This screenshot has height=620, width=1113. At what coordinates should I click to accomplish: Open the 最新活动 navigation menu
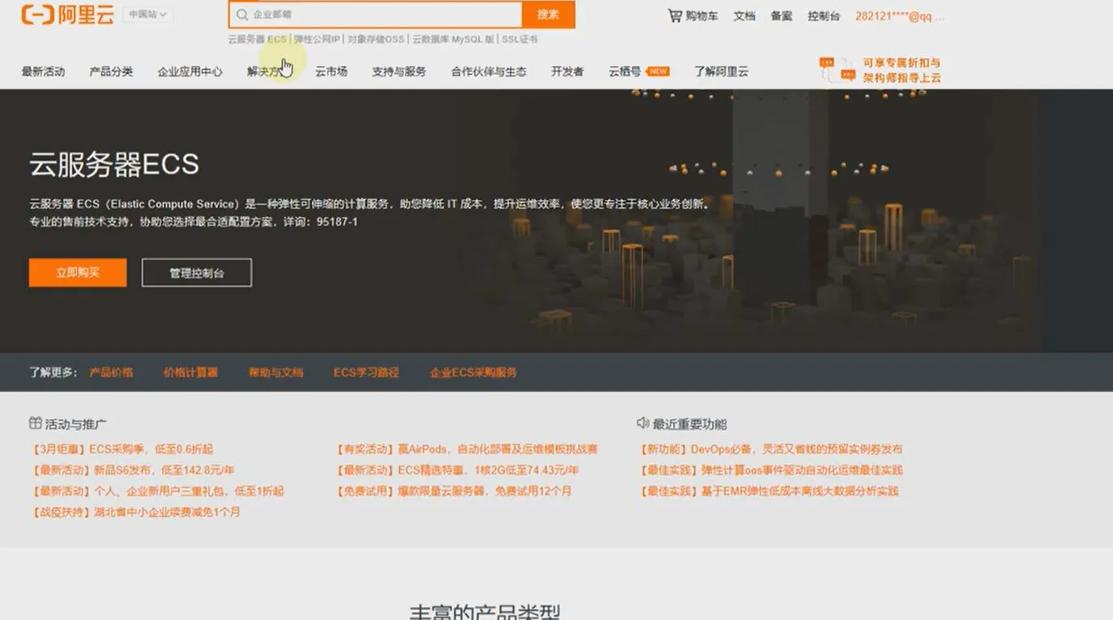(43, 72)
